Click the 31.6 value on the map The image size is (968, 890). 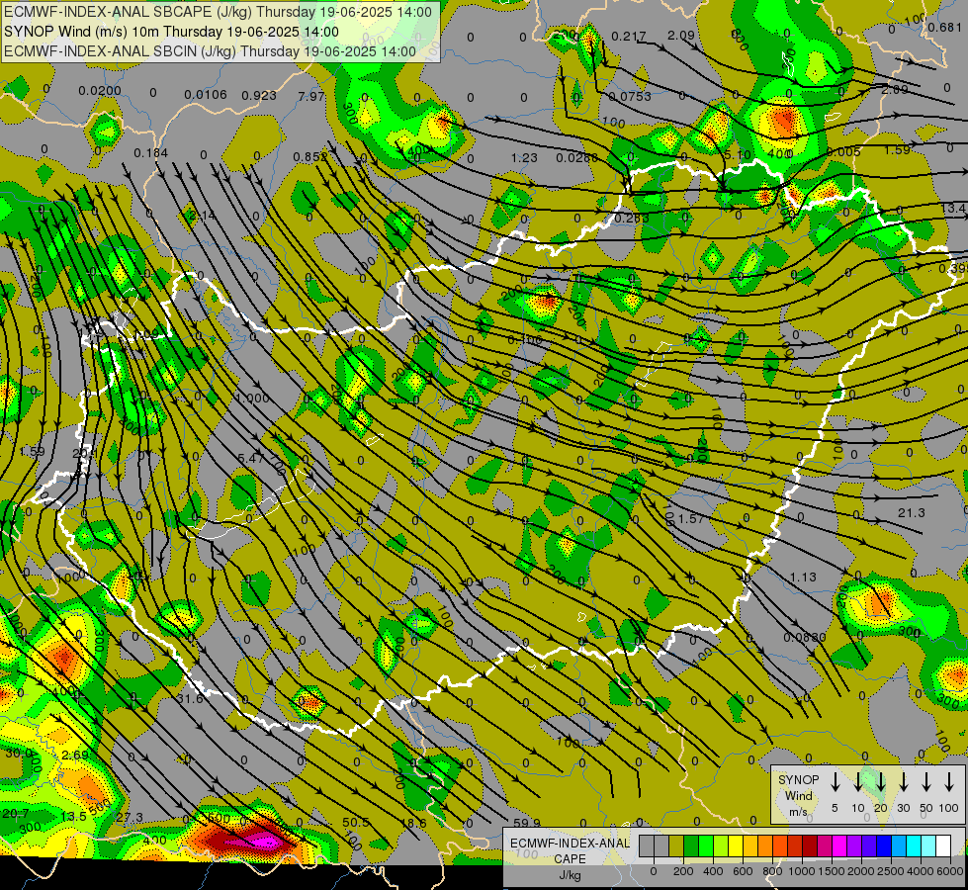pos(190,698)
